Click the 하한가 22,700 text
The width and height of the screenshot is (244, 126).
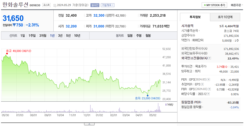point(116,26)
